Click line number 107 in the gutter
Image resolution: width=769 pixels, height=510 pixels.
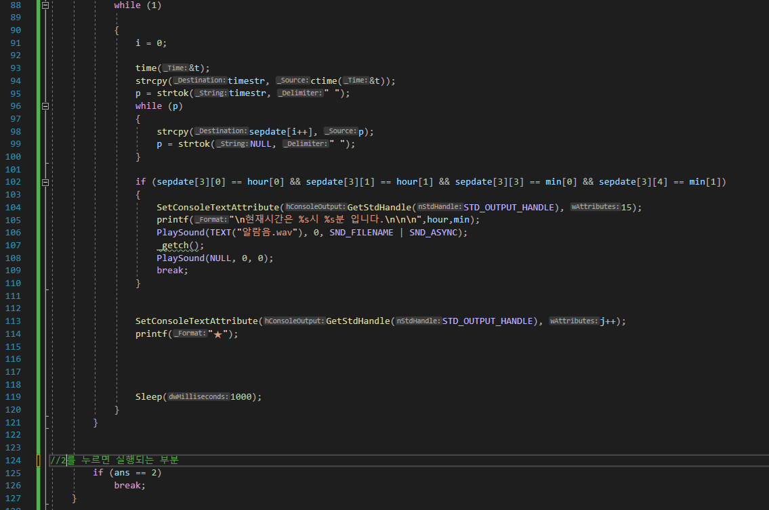click(13, 246)
